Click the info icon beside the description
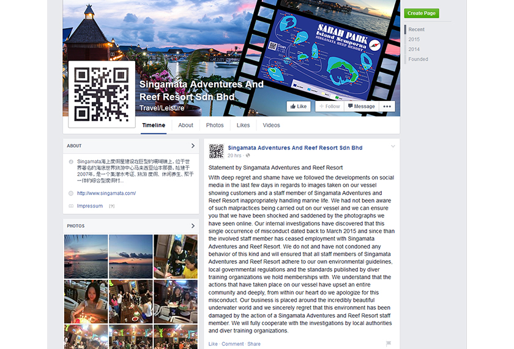514x349 pixels. click(71, 162)
